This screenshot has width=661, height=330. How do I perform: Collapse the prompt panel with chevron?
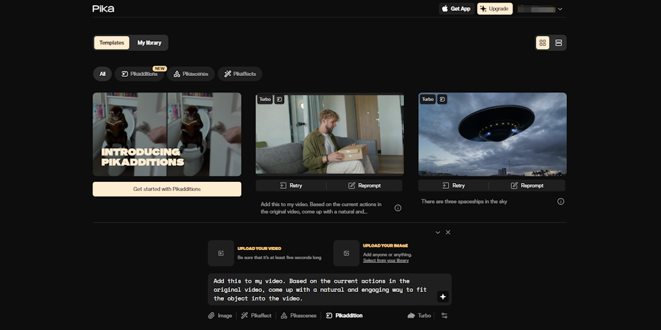click(x=438, y=232)
